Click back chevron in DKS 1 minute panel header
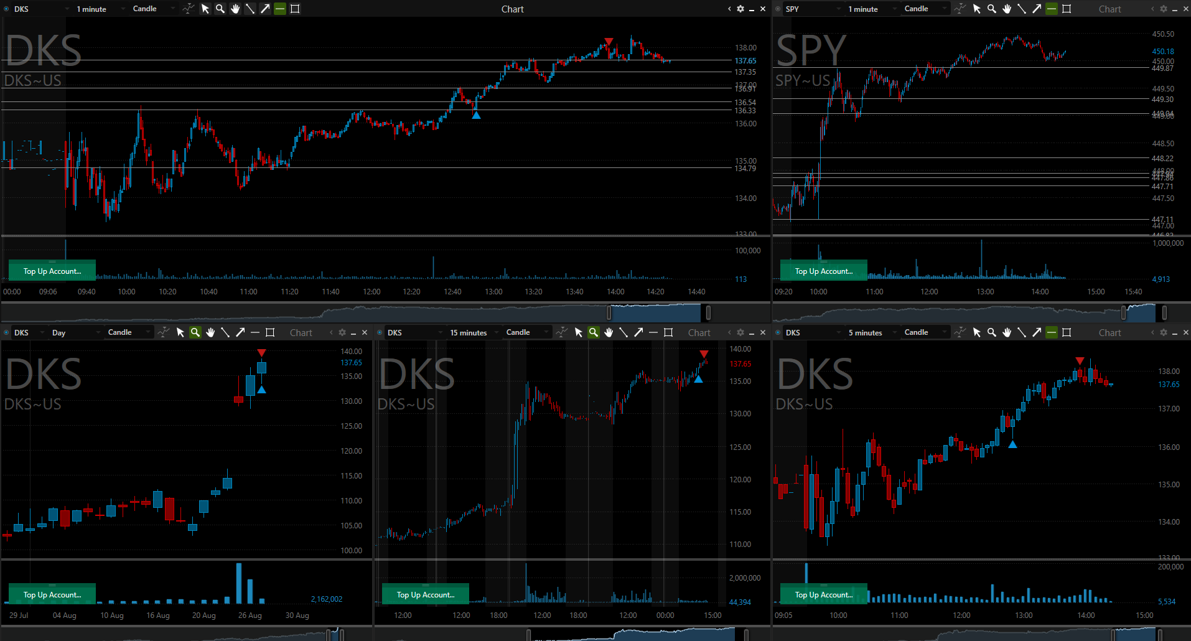 pyautogui.click(x=729, y=9)
